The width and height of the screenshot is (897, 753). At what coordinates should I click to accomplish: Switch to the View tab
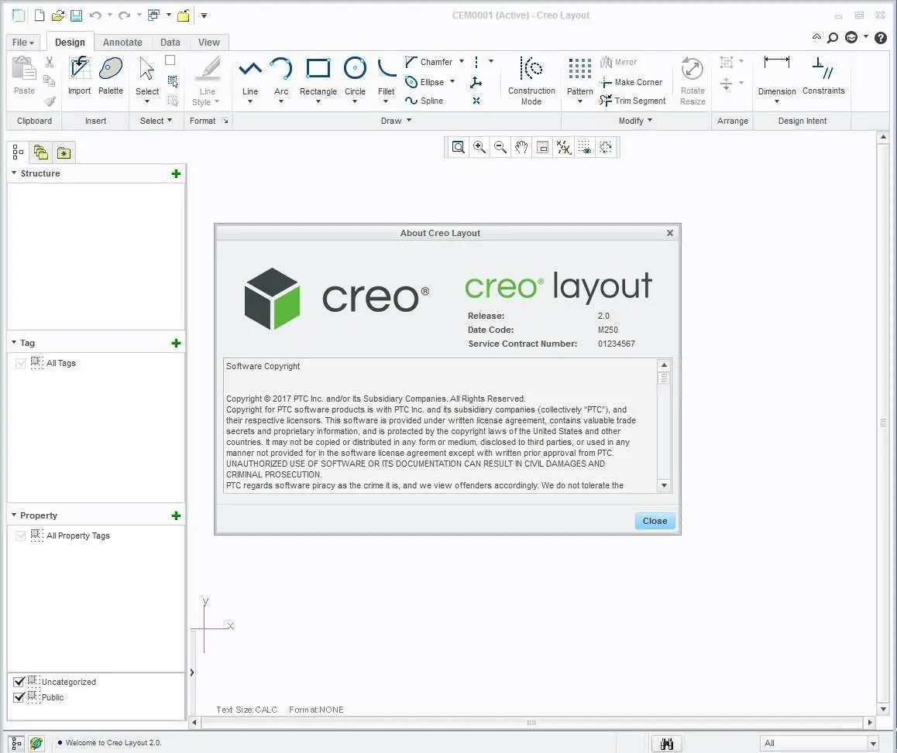209,43
